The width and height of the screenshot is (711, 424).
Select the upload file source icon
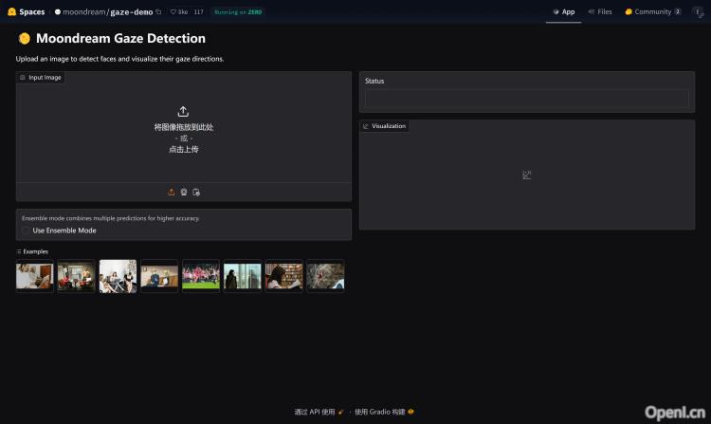(x=172, y=192)
